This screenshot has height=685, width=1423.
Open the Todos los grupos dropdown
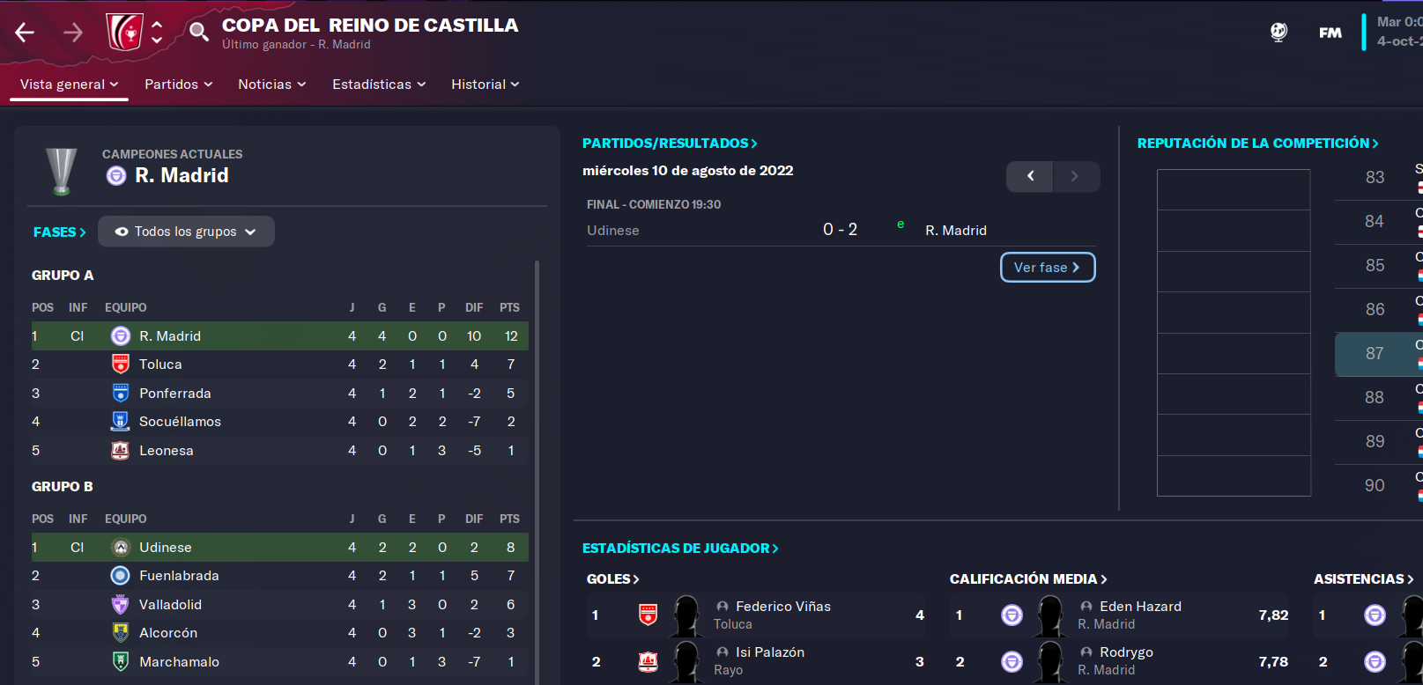tap(186, 232)
